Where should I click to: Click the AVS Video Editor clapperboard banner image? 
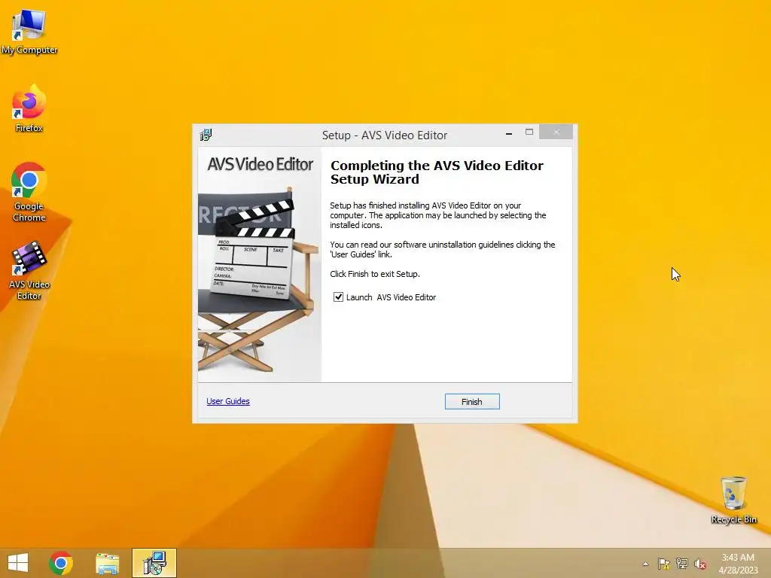point(260,264)
